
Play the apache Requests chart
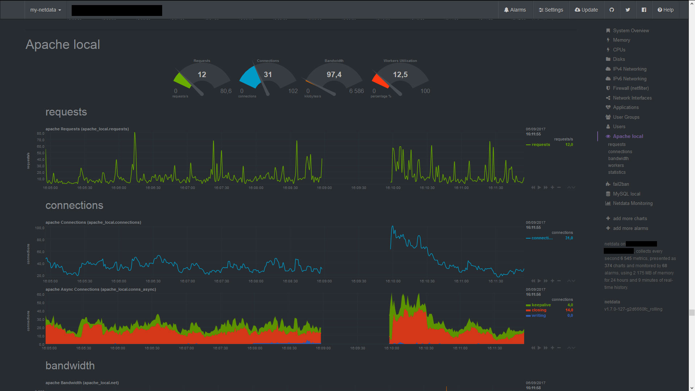point(539,188)
